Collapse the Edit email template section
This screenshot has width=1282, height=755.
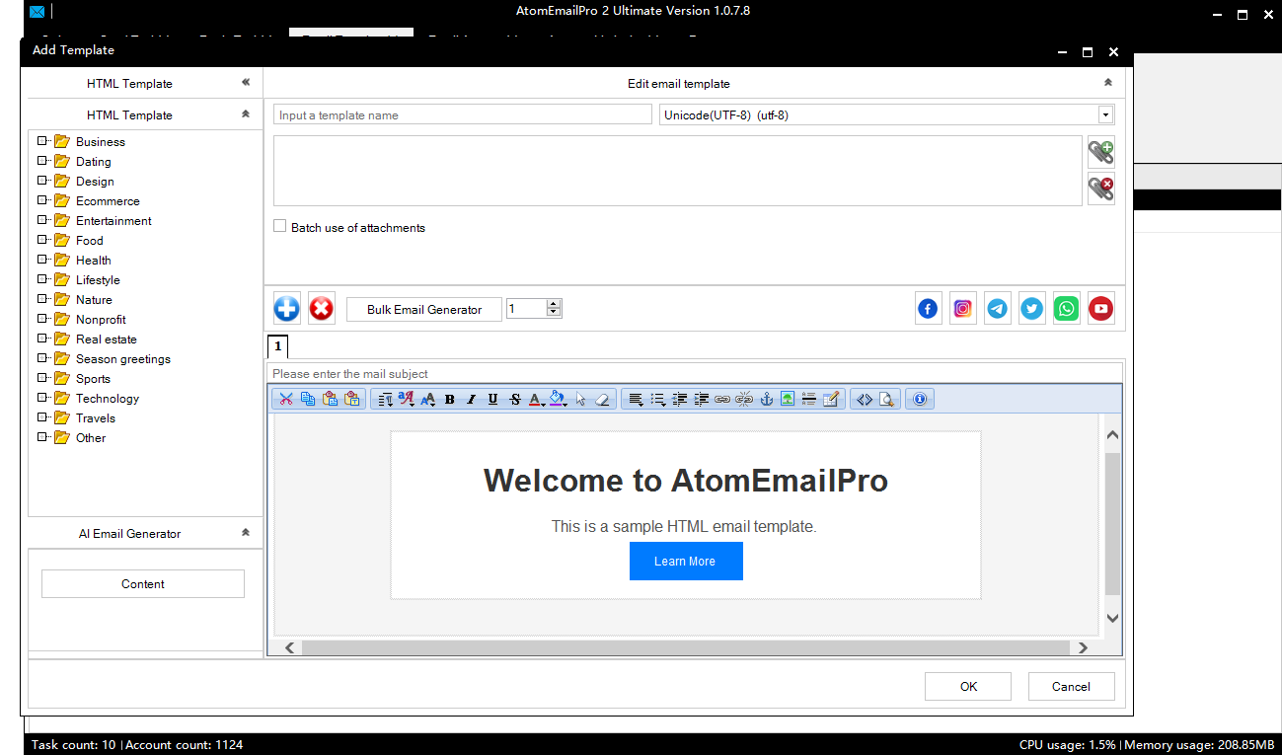1108,83
